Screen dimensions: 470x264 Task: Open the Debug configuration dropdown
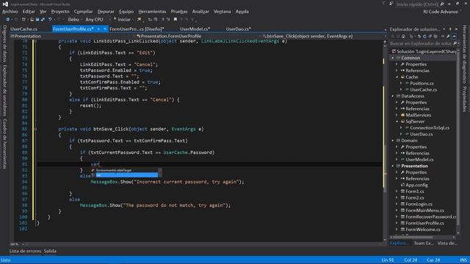[x=75, y=20]
